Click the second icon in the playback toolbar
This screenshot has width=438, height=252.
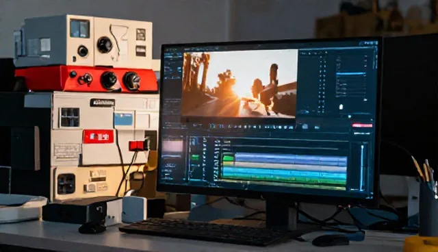221,126
